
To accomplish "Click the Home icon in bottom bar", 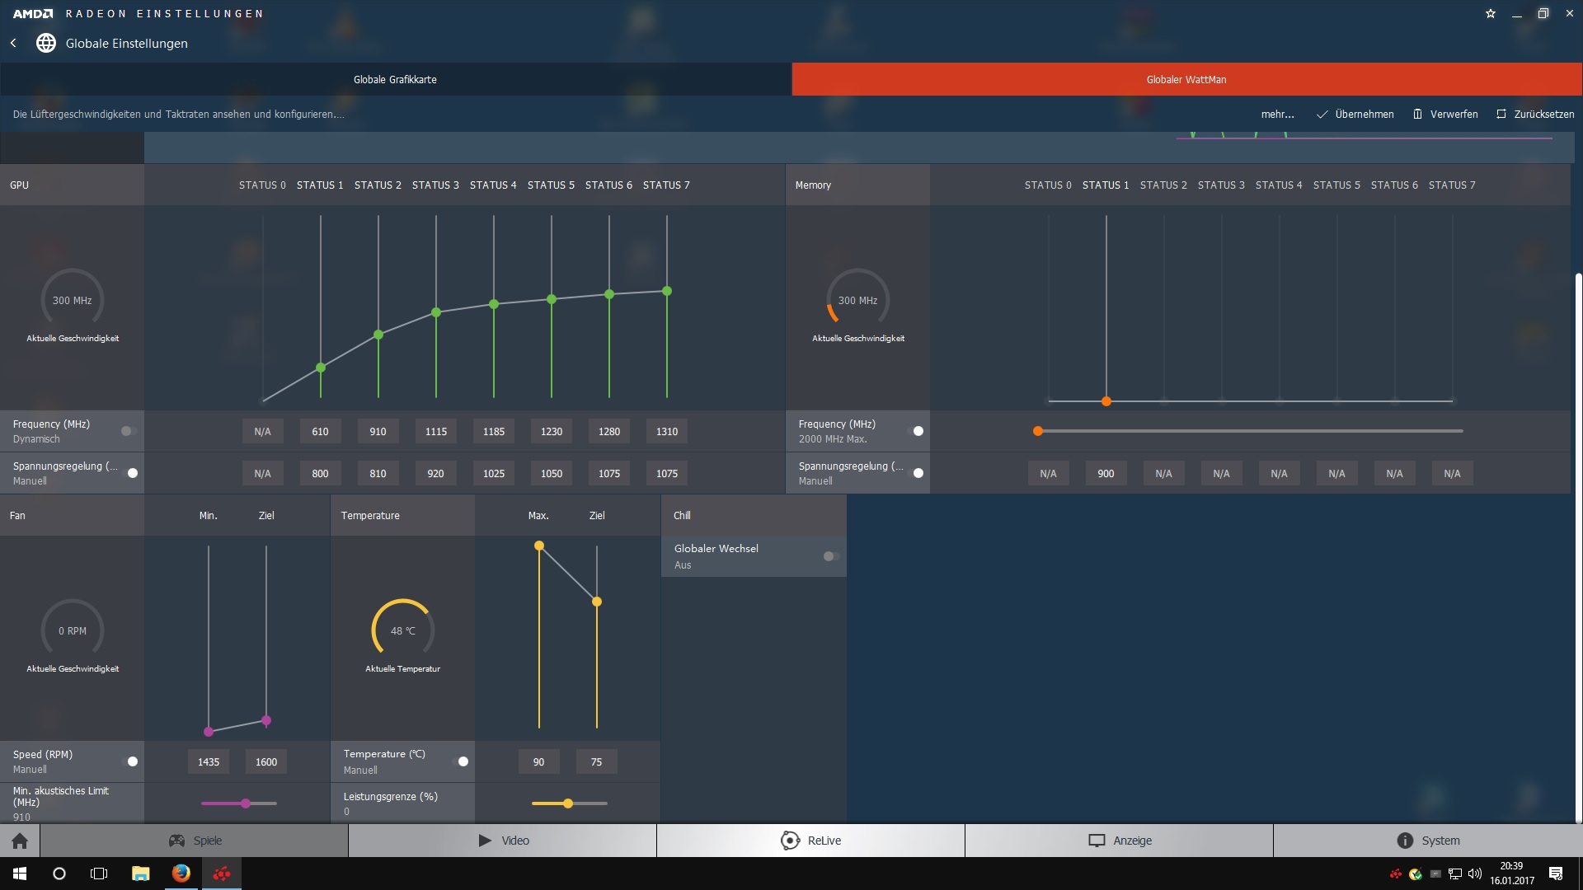I will 20,841.
